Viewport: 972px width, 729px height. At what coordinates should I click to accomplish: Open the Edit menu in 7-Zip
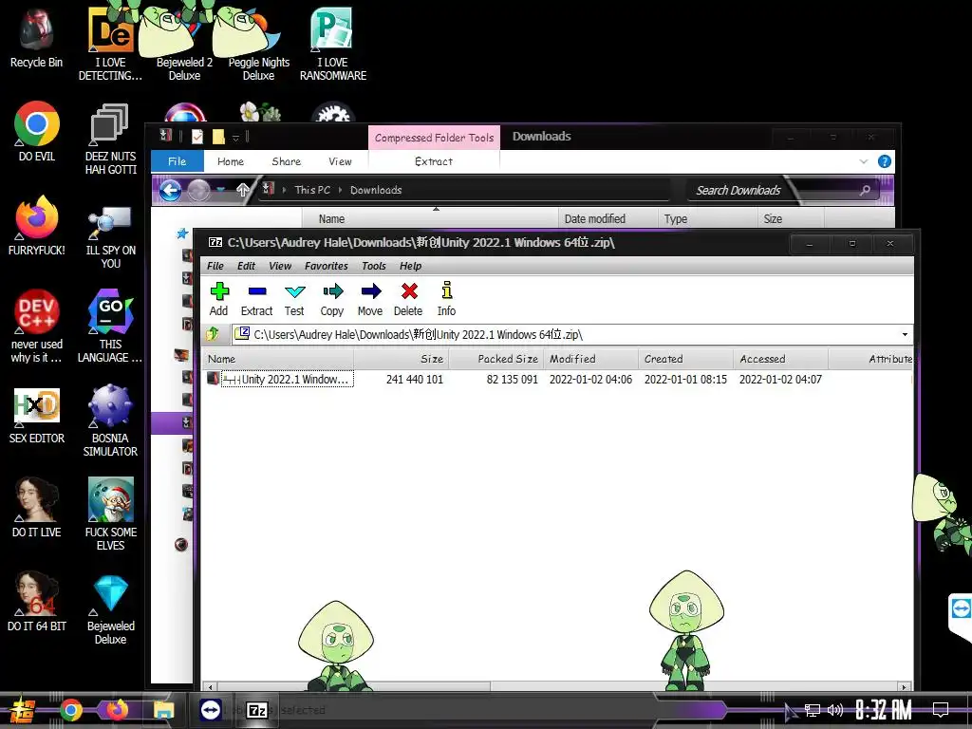tap(246, 266)
